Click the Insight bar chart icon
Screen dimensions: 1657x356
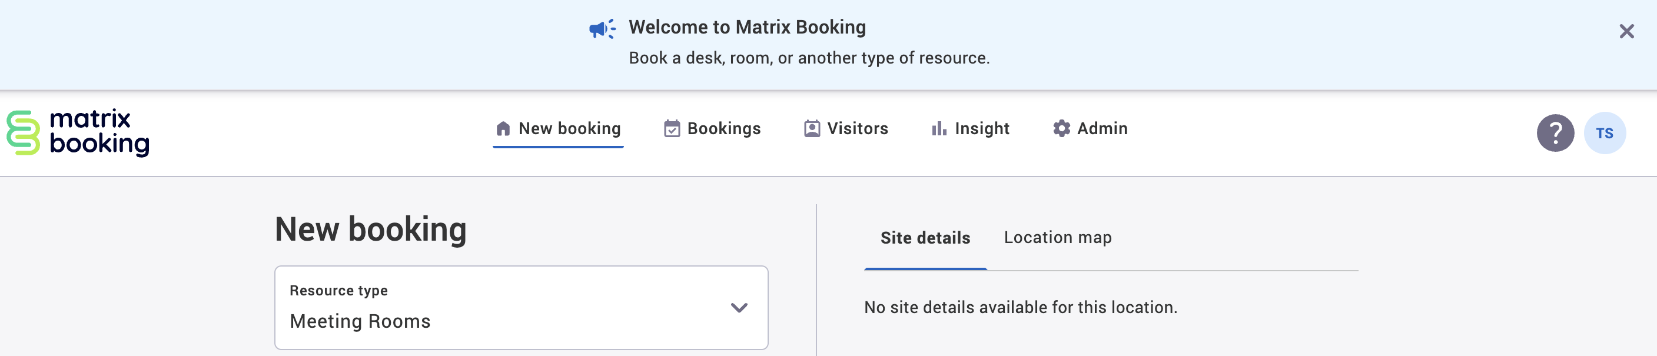click(938, 129)
